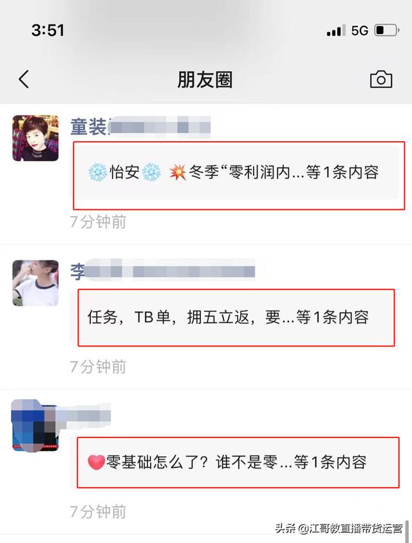Screen dimensions: 412x543
Task: Expand the 零基础怎么了 post
Action: pos(238,462)
